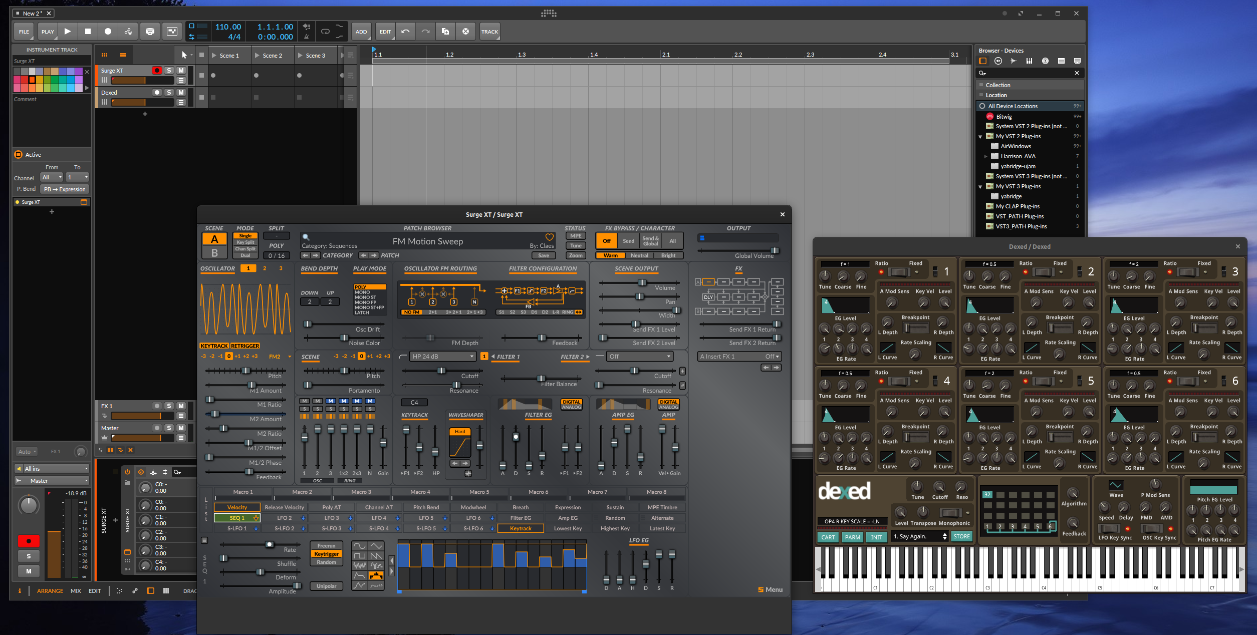Image resolution: width=1257 pixels, height=635 pixels.
Task: Toggle the Active checkbox in the inspector
Action: coord(19,155)
